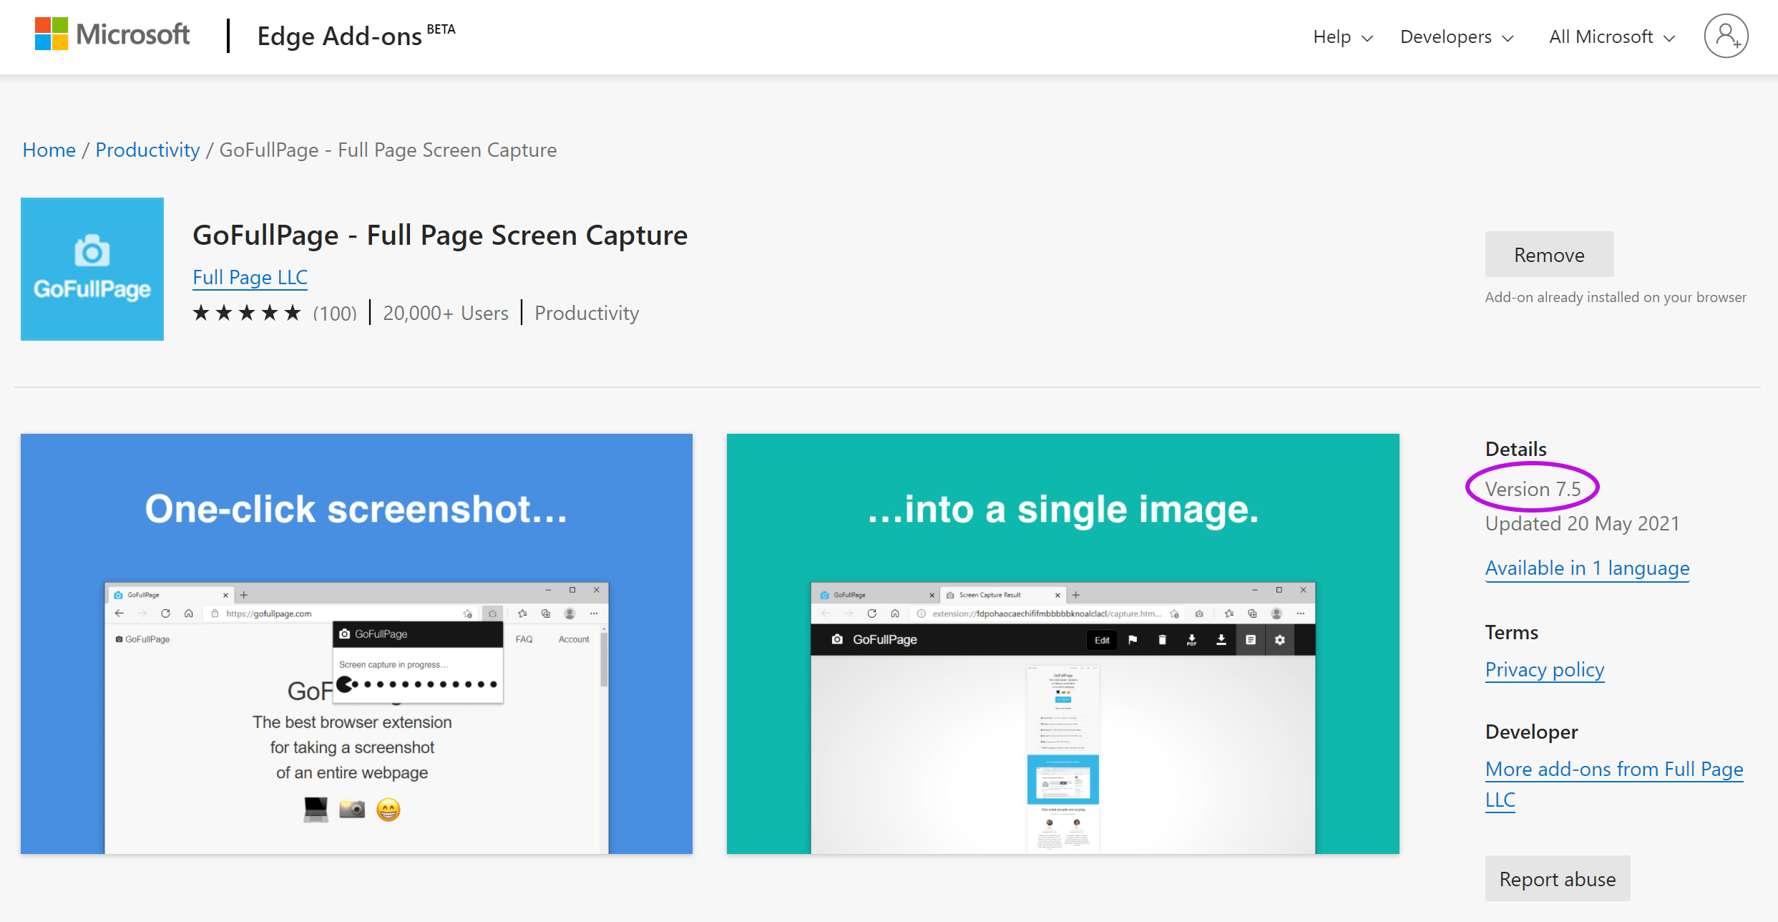Click the Report abuse button
Viewport: 1778px width, 922px height.
(x=1557, y=878)
